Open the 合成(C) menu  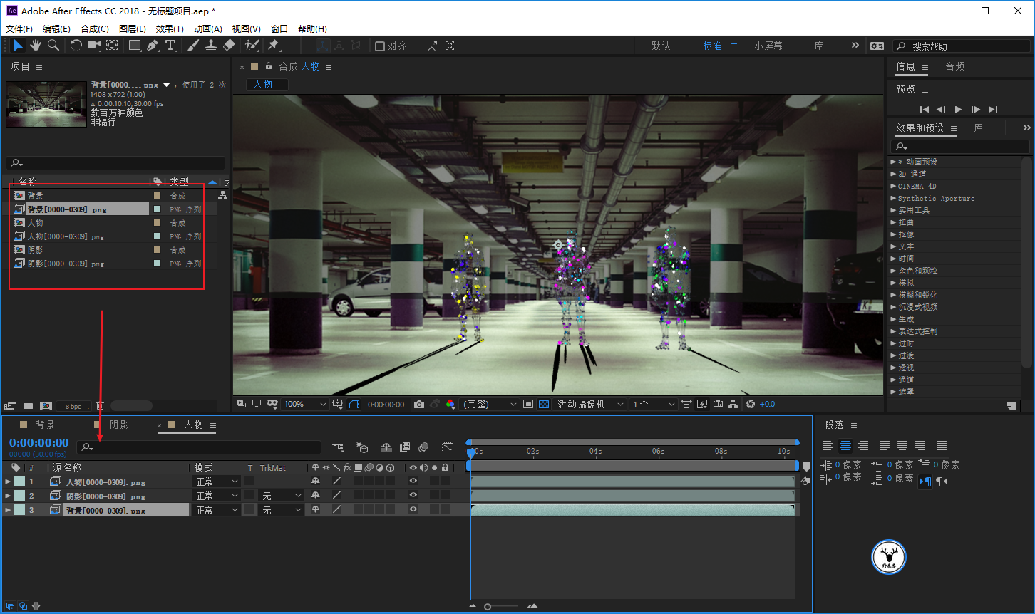[x=95, y=29]
